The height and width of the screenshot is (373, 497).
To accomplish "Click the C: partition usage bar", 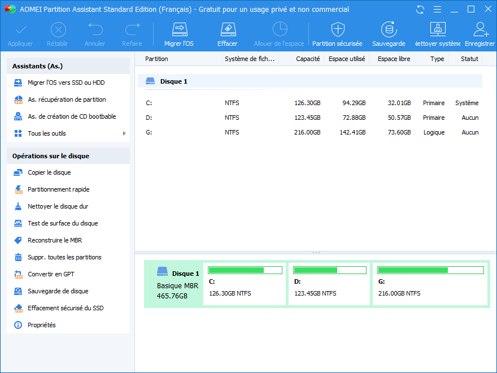I will point(245,270).
